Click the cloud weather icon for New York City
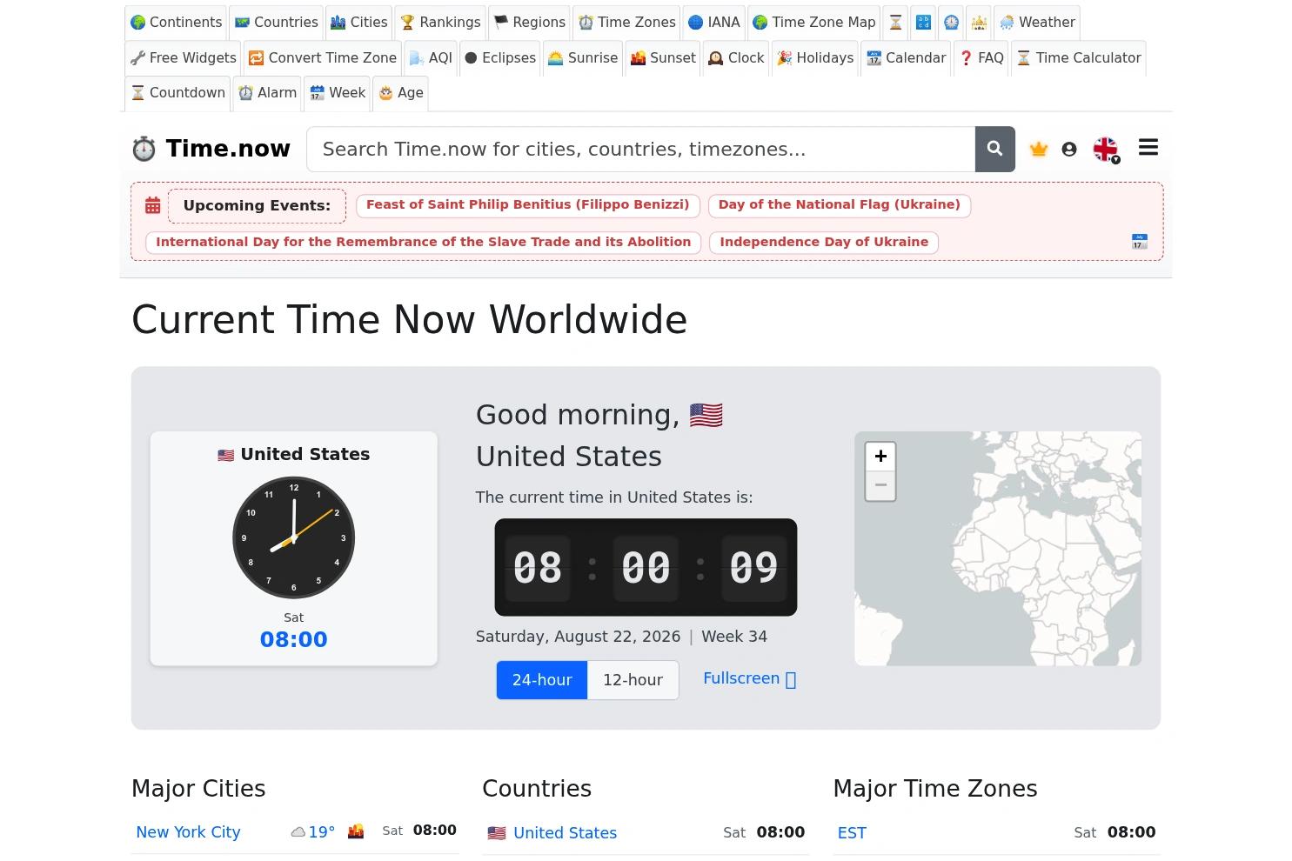 (298, 832)
